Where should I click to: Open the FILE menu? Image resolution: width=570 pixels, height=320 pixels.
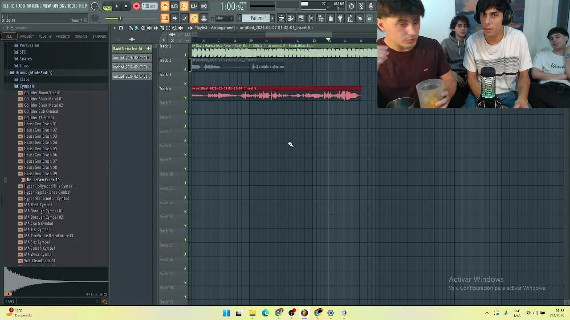click(x=5, y=6)
